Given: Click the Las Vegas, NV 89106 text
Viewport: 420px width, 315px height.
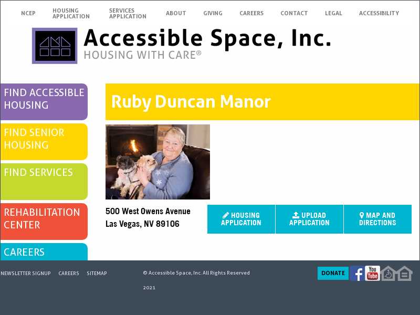Looking at the screenshot, I should click(142, 224).
